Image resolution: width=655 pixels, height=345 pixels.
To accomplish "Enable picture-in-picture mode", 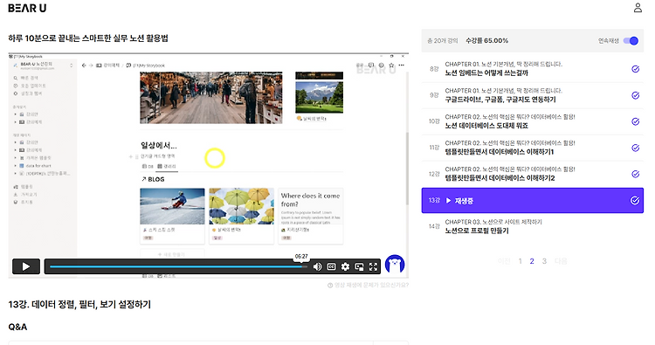I will (x=359, y=266).
